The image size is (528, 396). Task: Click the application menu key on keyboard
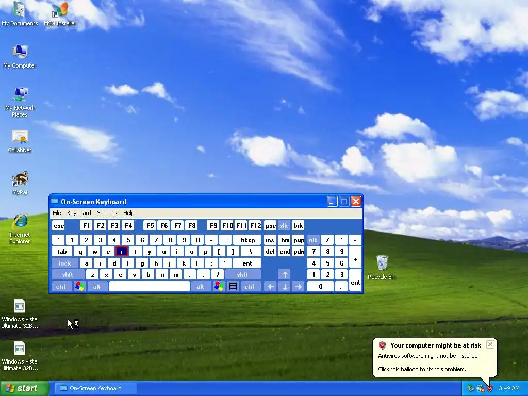point(233,287)
